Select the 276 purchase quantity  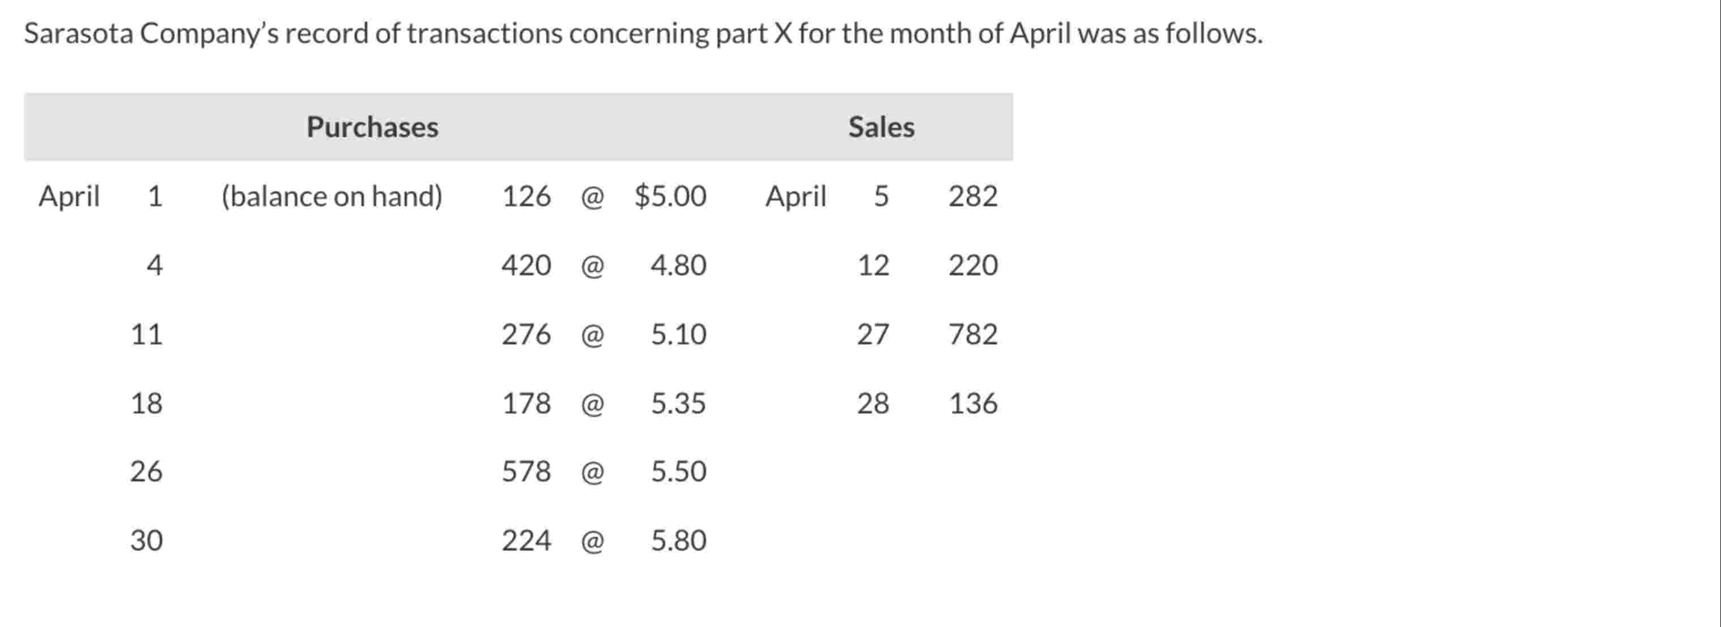pos(526,334)
